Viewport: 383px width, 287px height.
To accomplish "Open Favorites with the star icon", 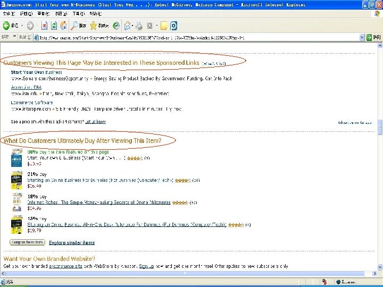I will point(93,26).
